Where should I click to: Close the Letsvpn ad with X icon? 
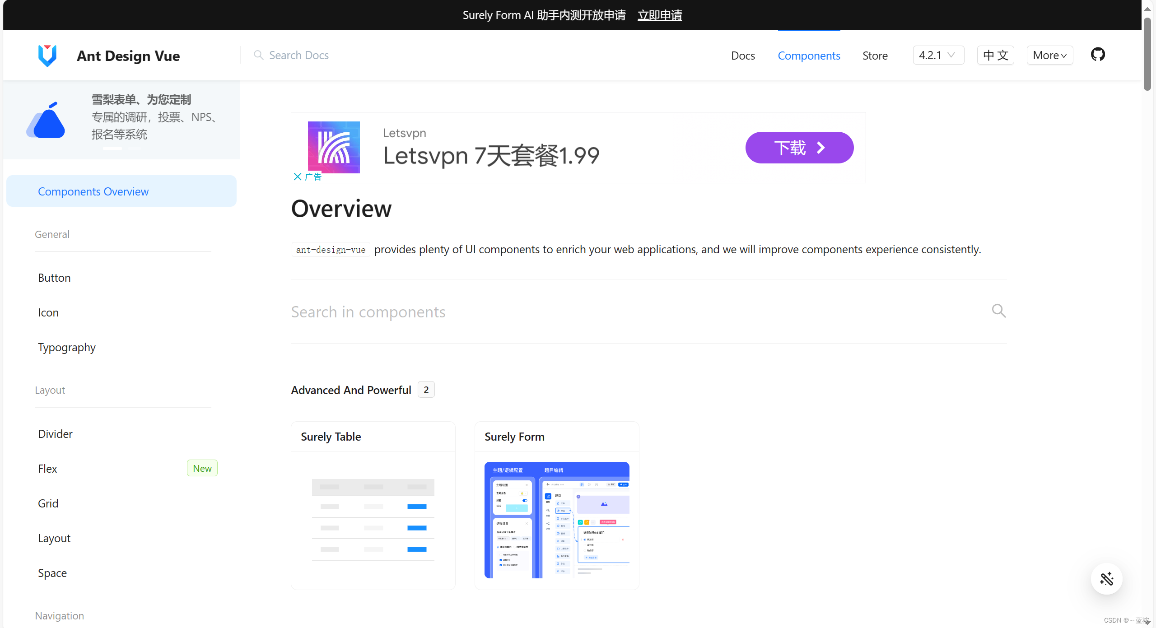pyautogui.click(x=297, y=177)
